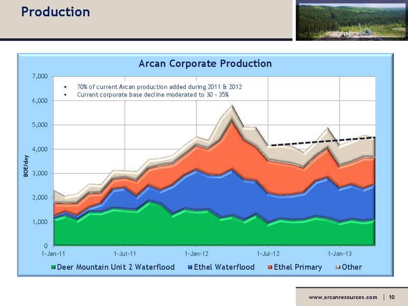Click the 1-Jan-11 x-axis date
Viewport: 408px width, 306px height.
click(54, 253)
